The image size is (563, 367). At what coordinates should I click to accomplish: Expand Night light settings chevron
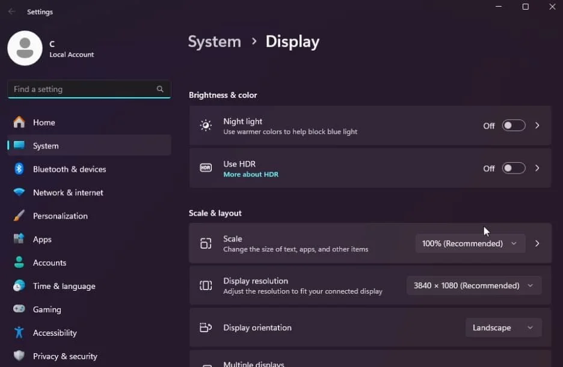(x=537, y=126)
